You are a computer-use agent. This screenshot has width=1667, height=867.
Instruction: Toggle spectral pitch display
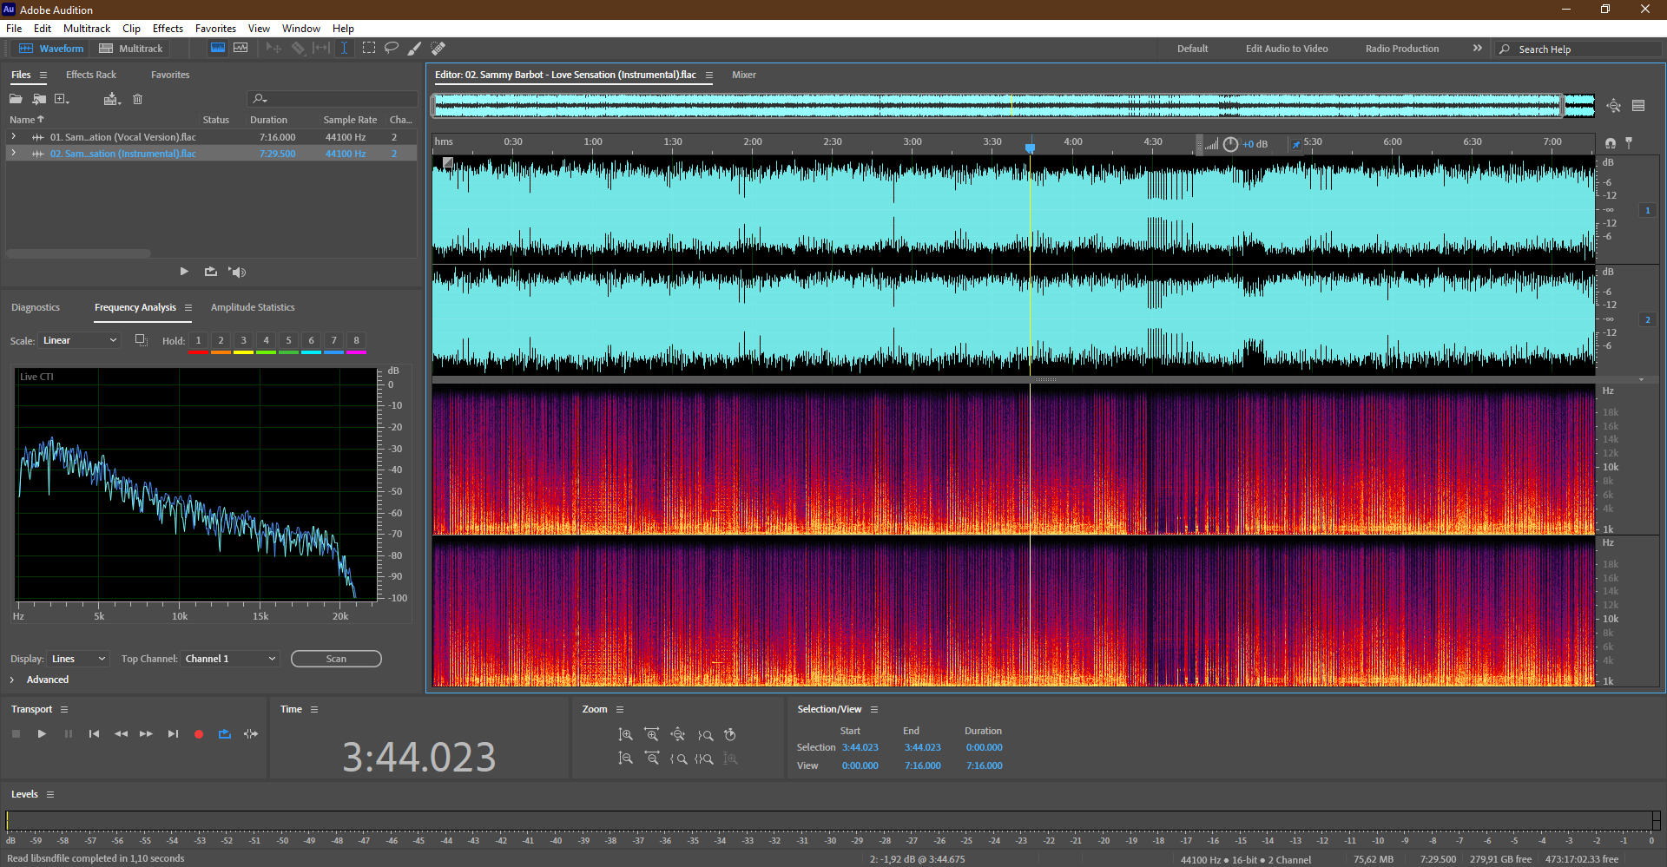pyautogui.click(x=240, y=48)
